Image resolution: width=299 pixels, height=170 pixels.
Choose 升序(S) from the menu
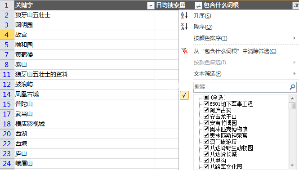(202, 16)
